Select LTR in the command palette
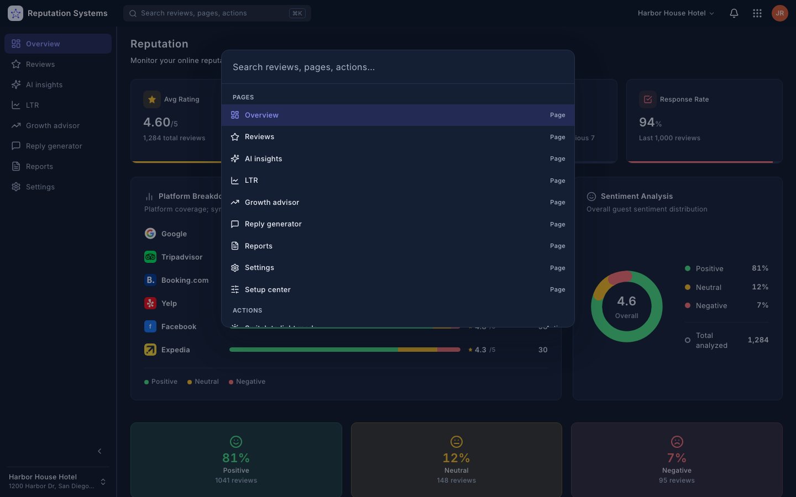Image resolution: width=796 pixels, height=497 pixels. coord(398,181)
